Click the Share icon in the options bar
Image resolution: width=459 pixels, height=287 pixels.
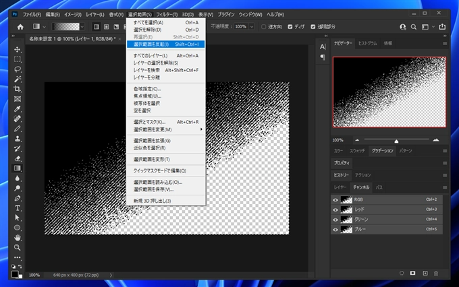441,26
